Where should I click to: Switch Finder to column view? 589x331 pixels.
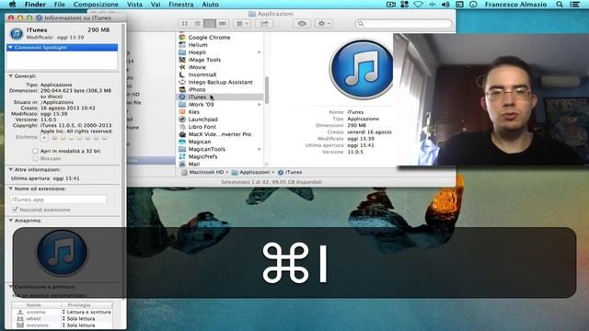210,24
